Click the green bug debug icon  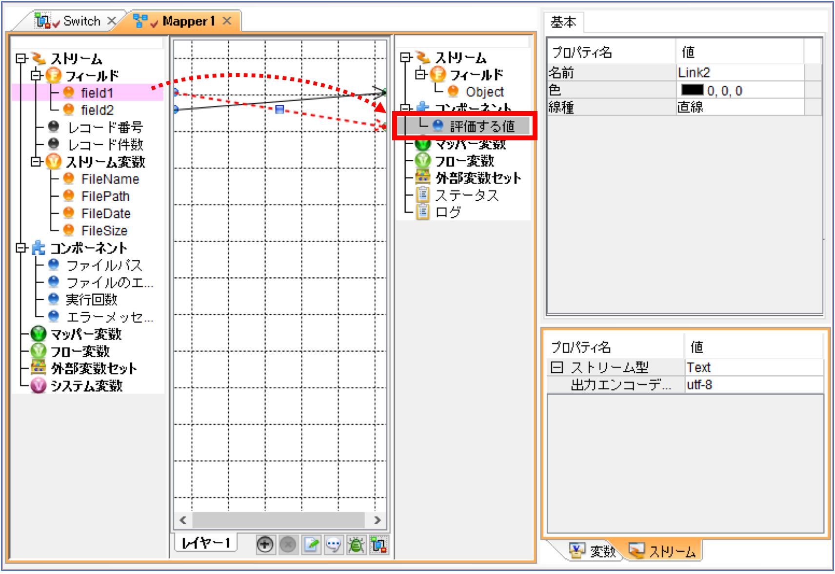point(356,544)
